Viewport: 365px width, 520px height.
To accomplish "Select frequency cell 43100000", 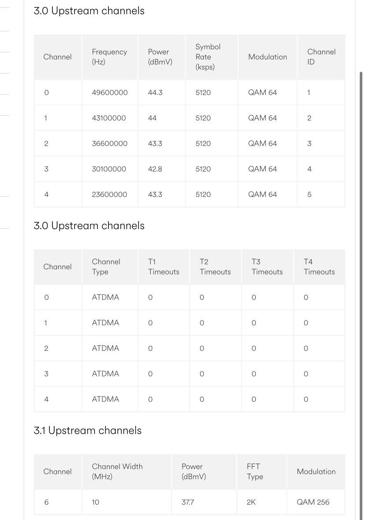I will [x=109, y=118].
